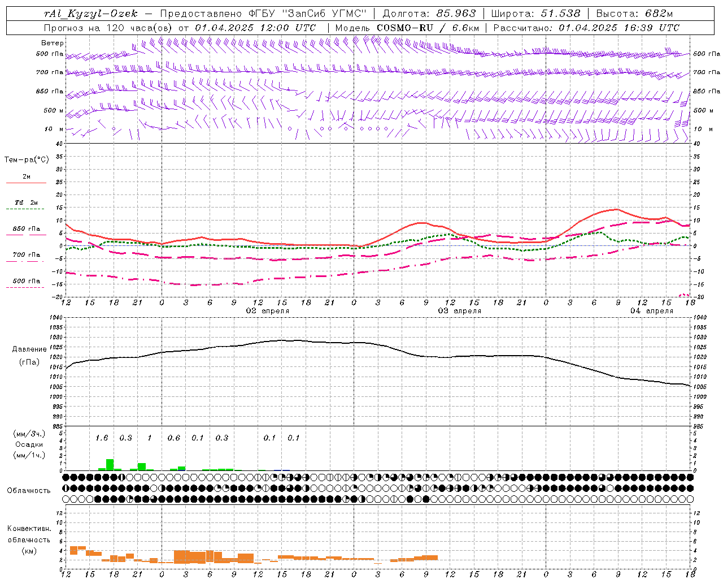Click the '(мм/3ч.)' precipitation unit label
723x579 pixels.
(x=29, y=434)
